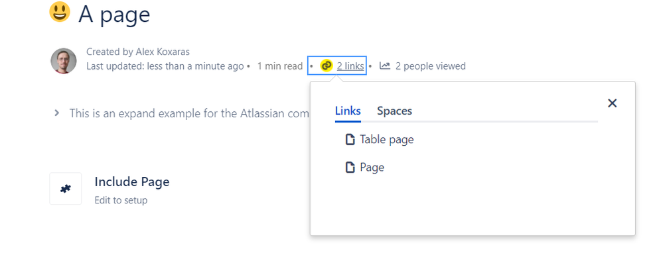663x271 pixels.
Task: Click the yellow chain link icon
Action: click(326, 66)
